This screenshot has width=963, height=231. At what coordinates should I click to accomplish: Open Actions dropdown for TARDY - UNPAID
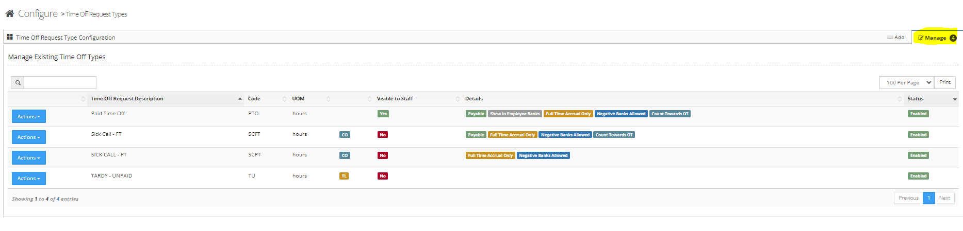coord(29,178)
